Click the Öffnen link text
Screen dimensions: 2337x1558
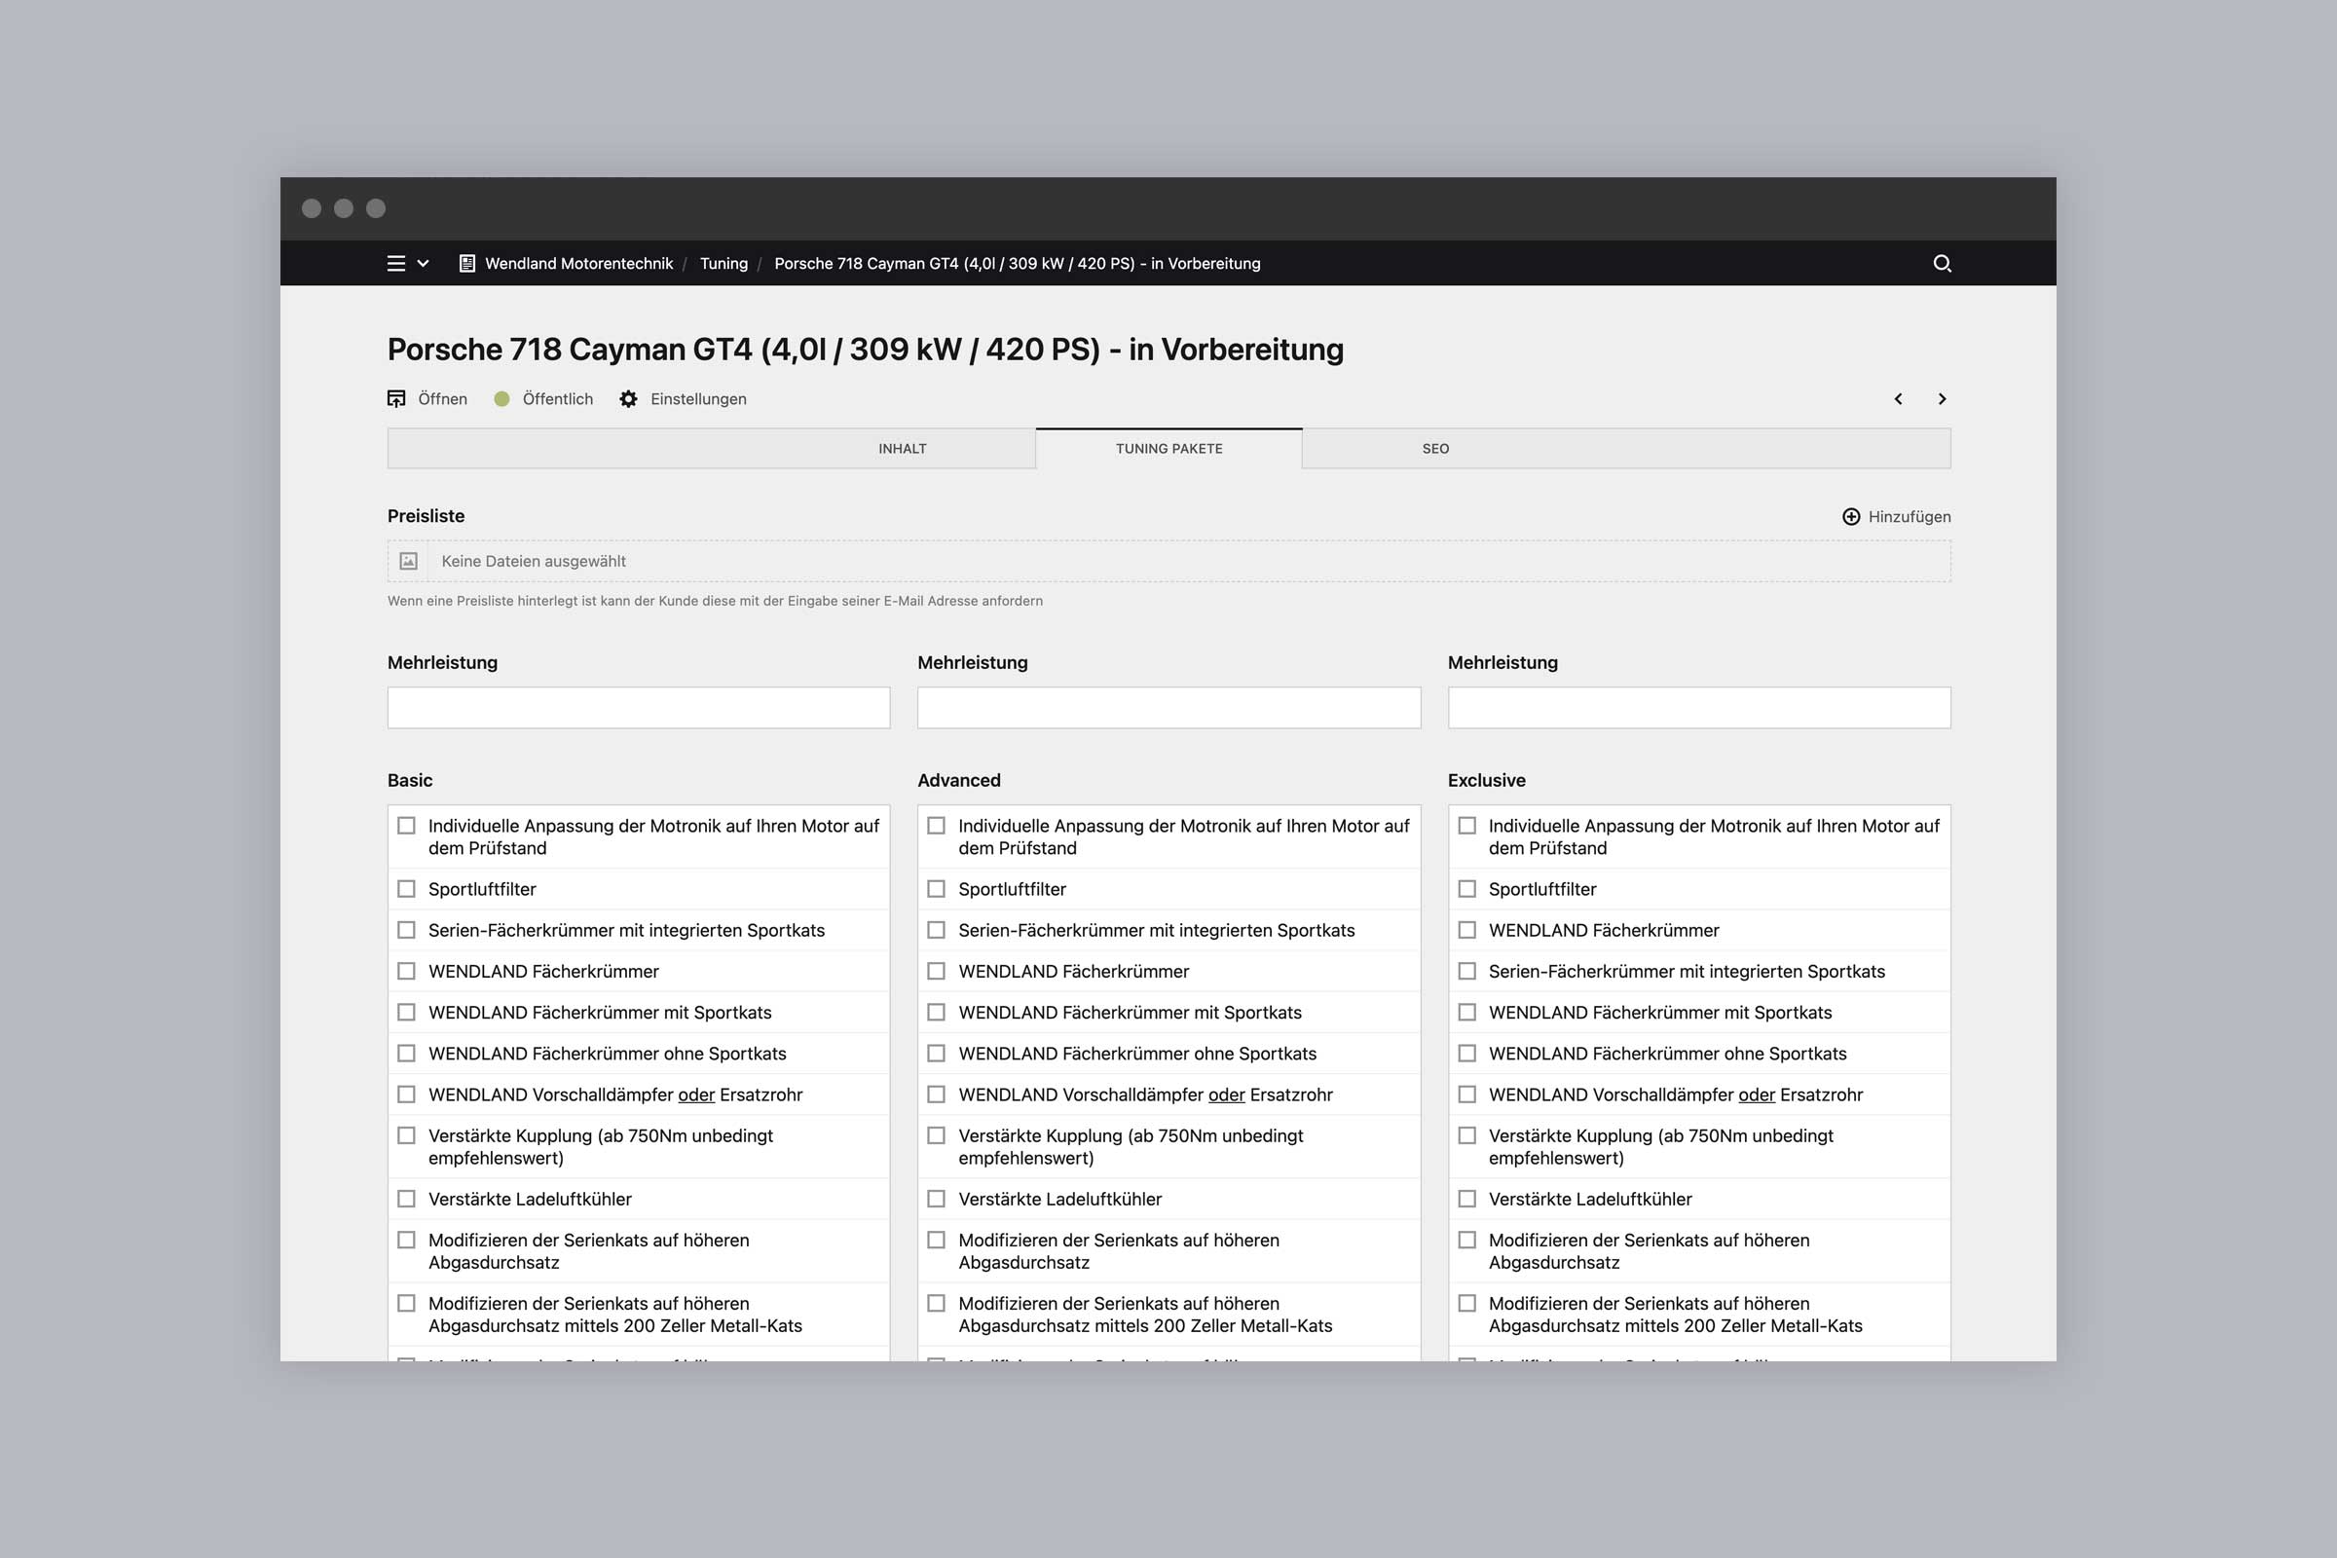coord(442,398)
